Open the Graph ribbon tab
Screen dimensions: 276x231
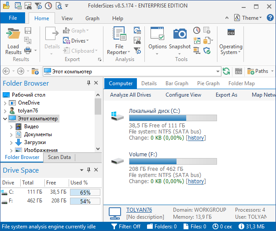pyautogui.click(x=92, y=18)
